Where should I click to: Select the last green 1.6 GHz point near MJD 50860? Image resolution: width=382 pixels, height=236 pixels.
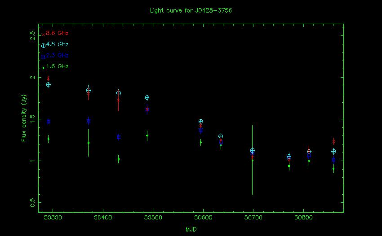point(333,168)
